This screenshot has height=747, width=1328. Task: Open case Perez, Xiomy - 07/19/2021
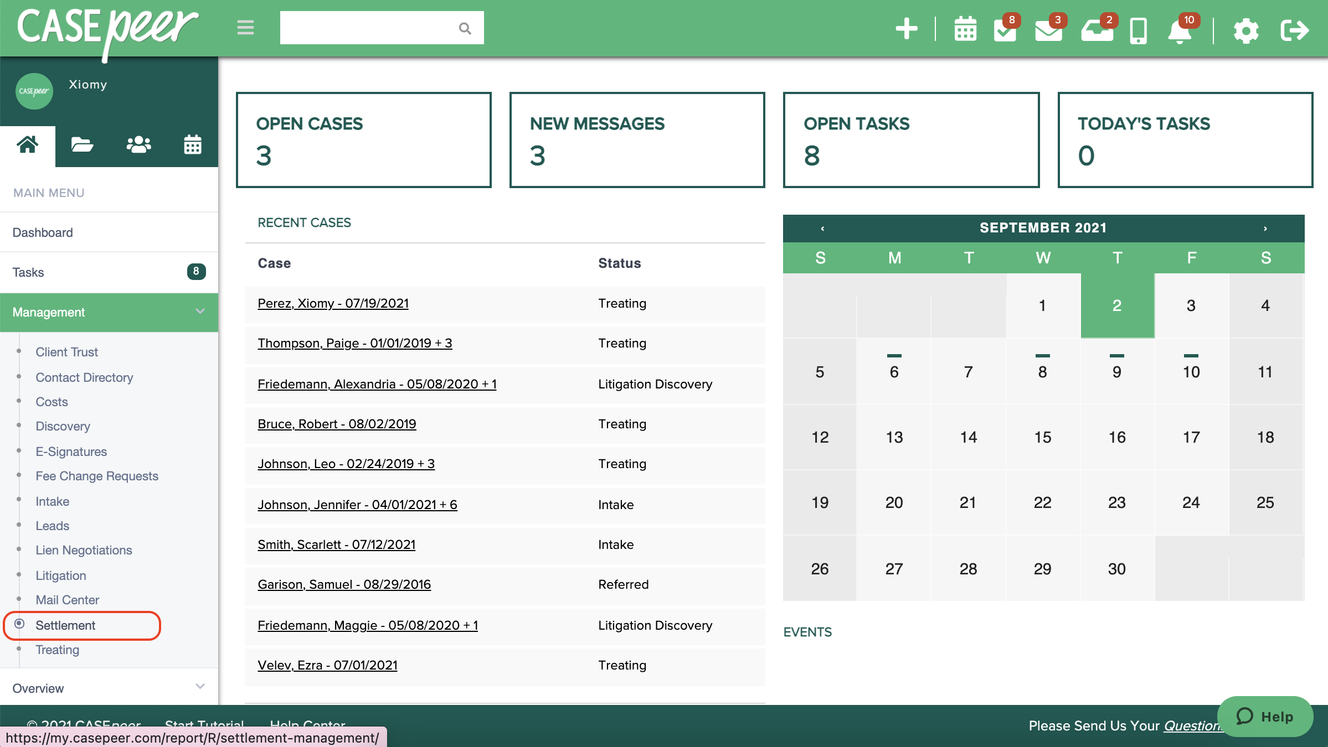333,303
